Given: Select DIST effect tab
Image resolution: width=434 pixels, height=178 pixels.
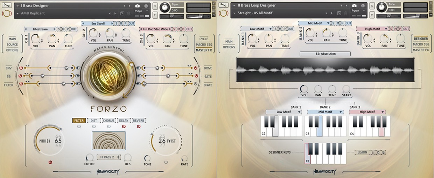Looking at the screenshot, I should tap(94, 121).
